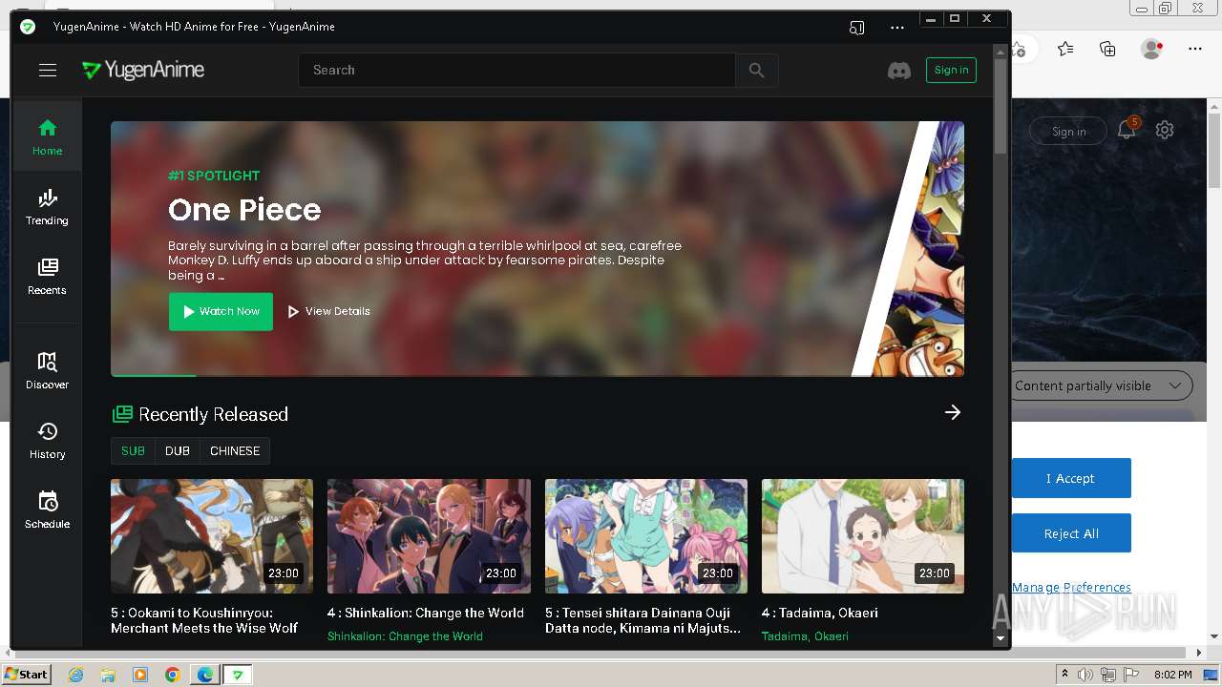
Task: Click YugenAnime window vertical scrollbar
Action: (x=1001, y=105)
